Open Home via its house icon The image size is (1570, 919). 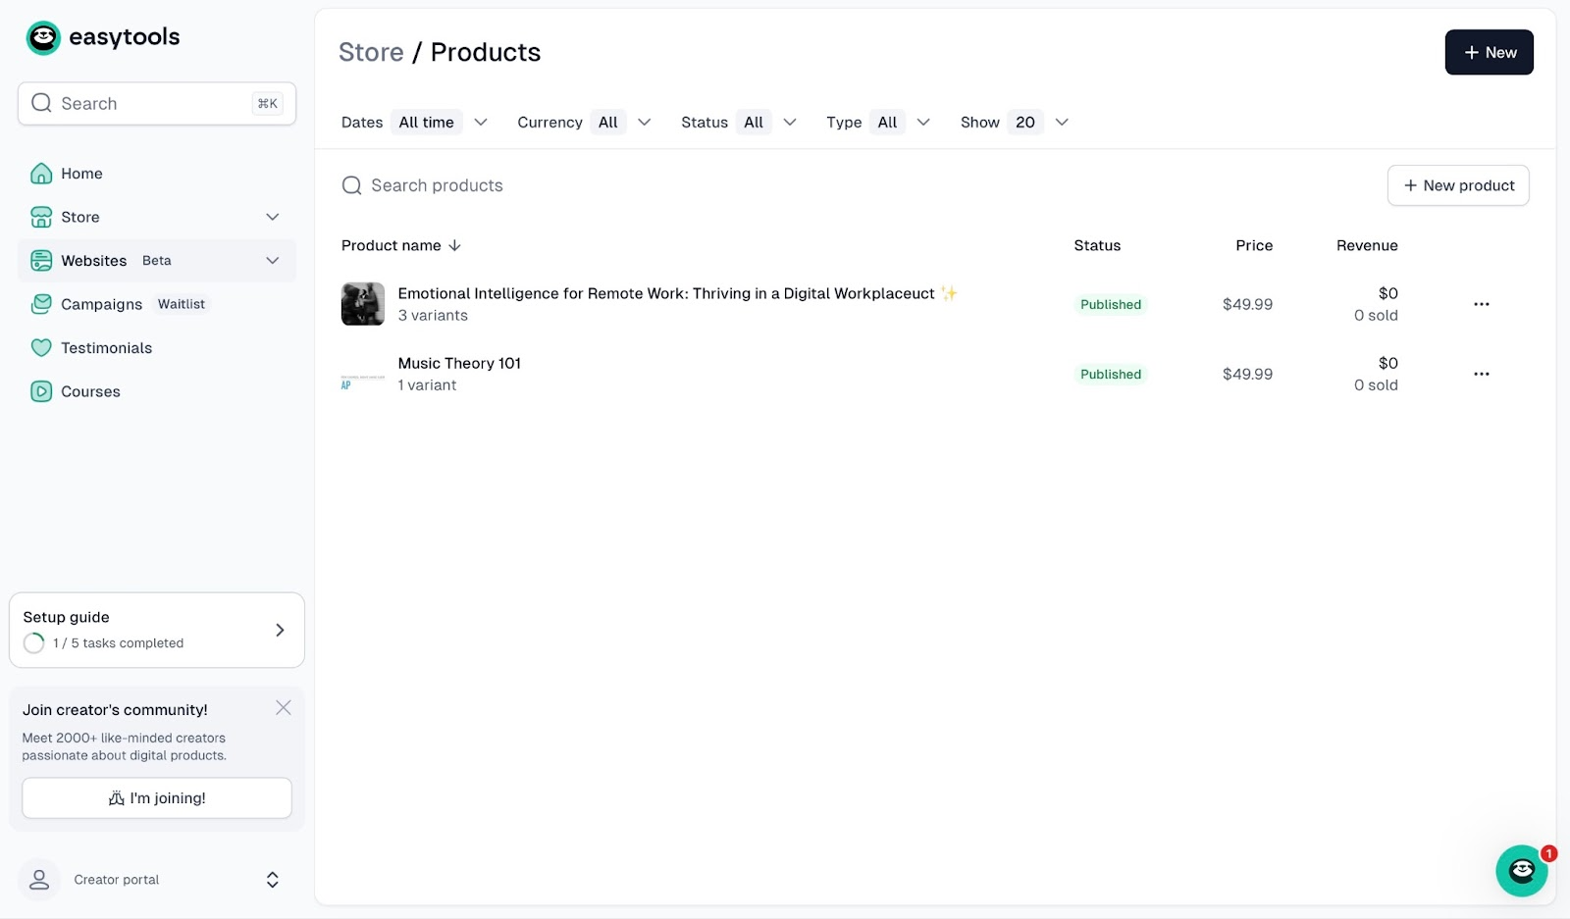click(x=41, y=174)
